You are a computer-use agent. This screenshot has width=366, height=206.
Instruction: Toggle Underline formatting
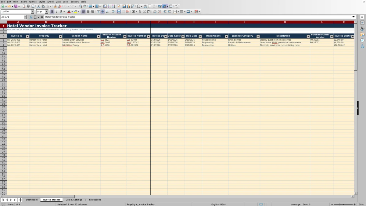(x=61, y=12)
